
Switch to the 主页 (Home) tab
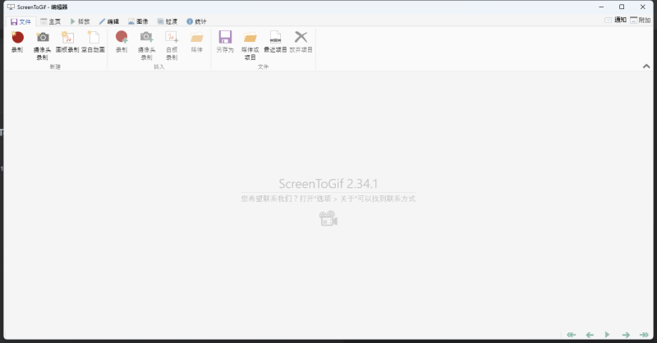coord(50,21)
